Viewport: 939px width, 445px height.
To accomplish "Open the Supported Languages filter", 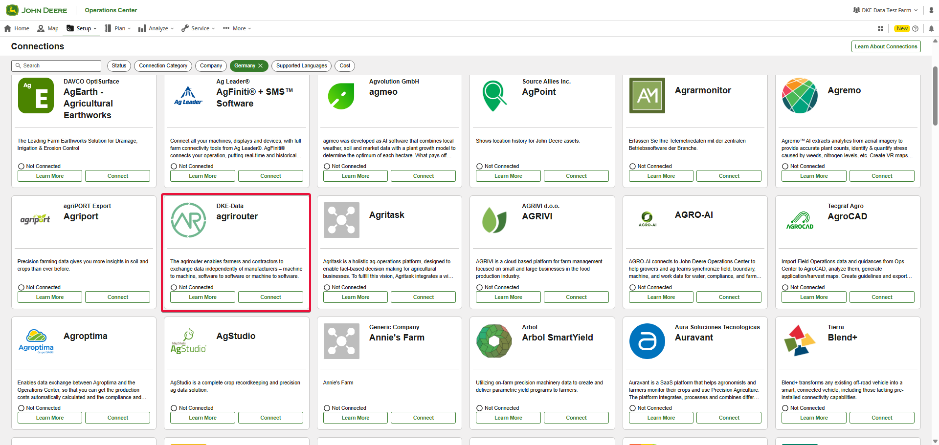I will 301,65.
